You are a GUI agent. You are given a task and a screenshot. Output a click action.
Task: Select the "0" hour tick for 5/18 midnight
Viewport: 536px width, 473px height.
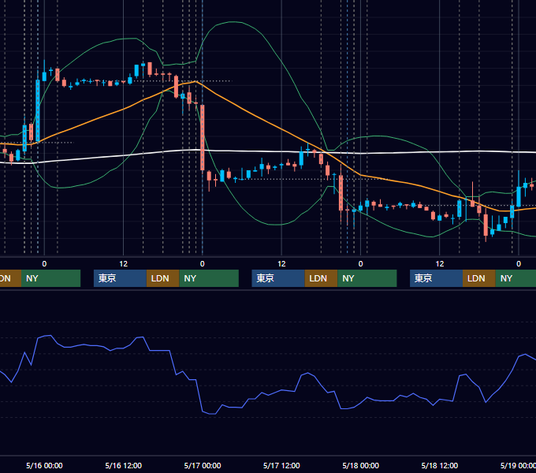pos(361,264)
